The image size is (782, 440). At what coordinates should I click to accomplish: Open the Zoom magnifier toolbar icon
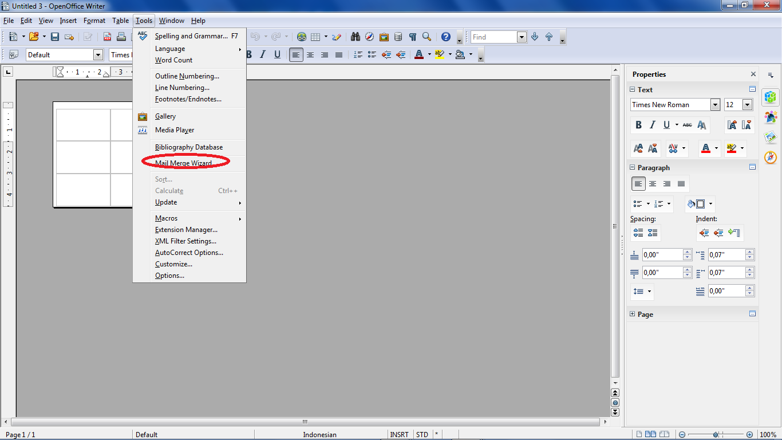pos(426,36)
